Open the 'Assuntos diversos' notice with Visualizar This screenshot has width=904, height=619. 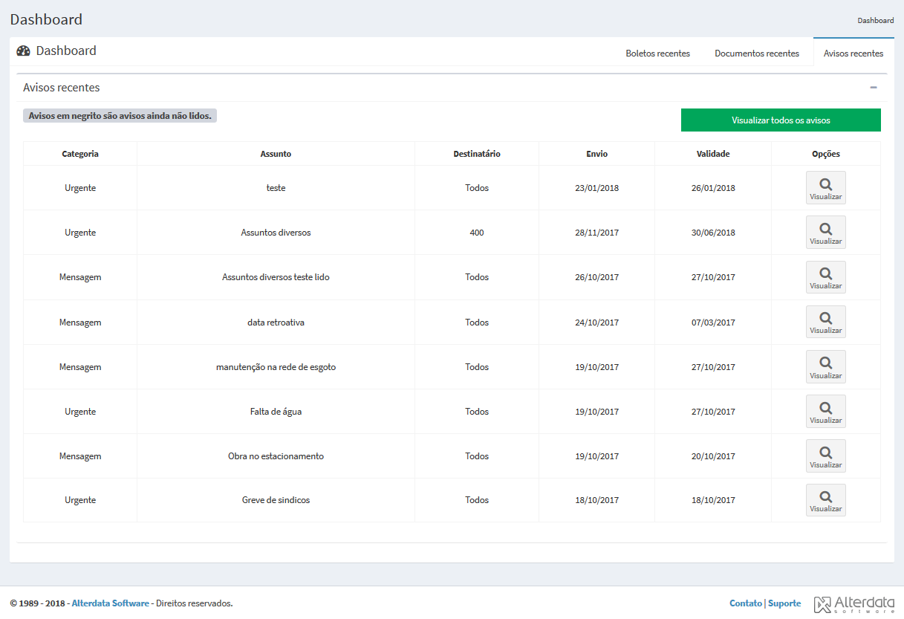tap(825, 233)
